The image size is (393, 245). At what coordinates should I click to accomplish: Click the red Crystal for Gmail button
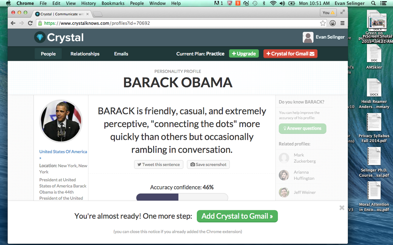[290, 54]
